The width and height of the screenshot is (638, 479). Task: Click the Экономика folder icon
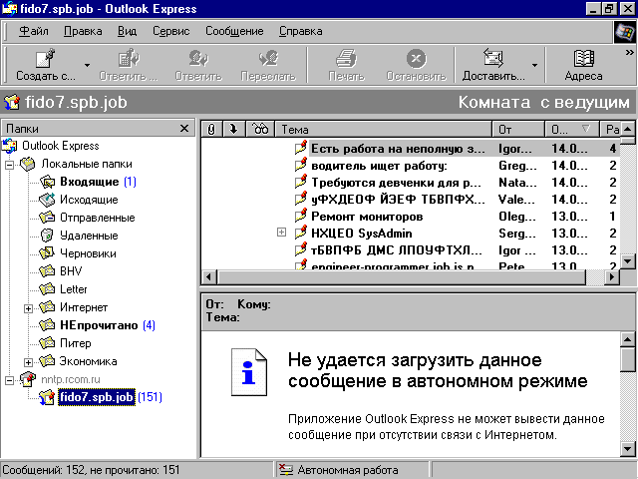tap(47, 361)
